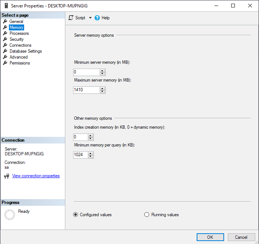Select the Configured values radio button
This screenshot has height=244, width=259.
76,215
